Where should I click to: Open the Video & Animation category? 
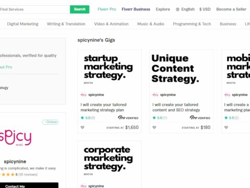click(x=111, y=24)
